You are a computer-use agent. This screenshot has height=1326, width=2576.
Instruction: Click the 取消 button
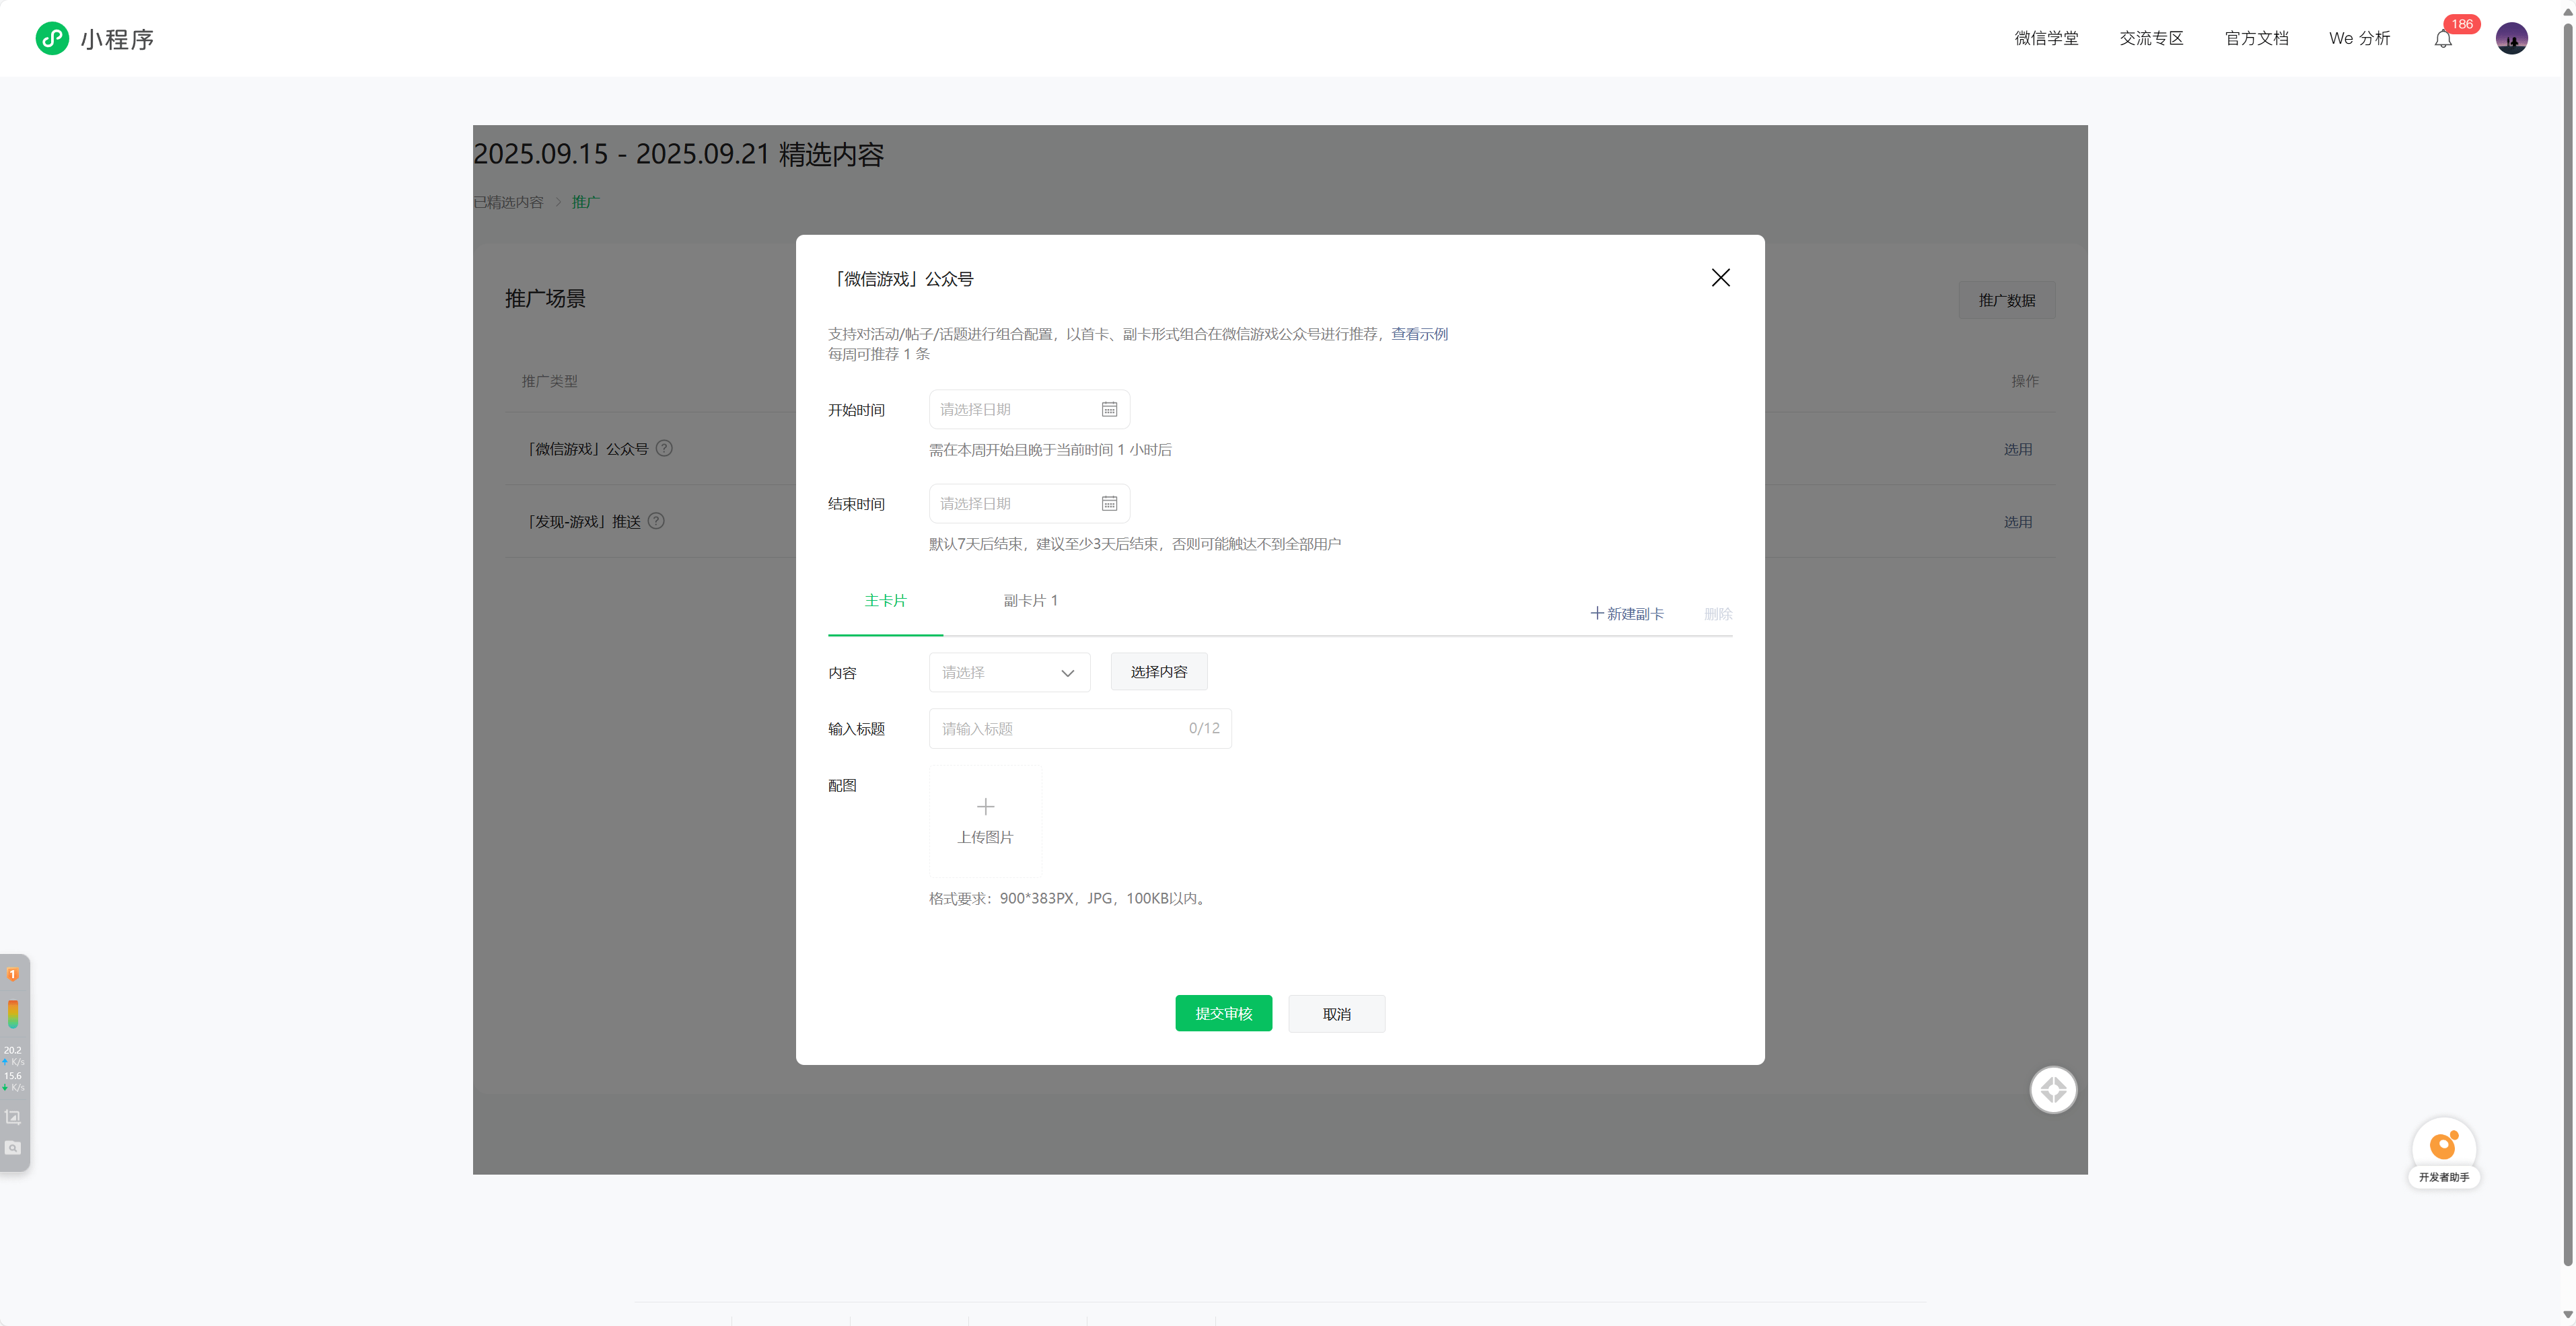coord(1336,1014)
